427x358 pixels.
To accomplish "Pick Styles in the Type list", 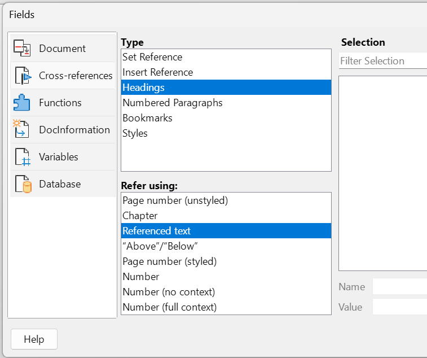I will [x=226, y=133].
